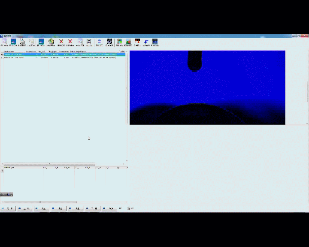The height and width of the screenshot is (247, 309).
Task: Click the green globe icon in the toolbar
Action: pyautogui.click(x=51, y=42)
